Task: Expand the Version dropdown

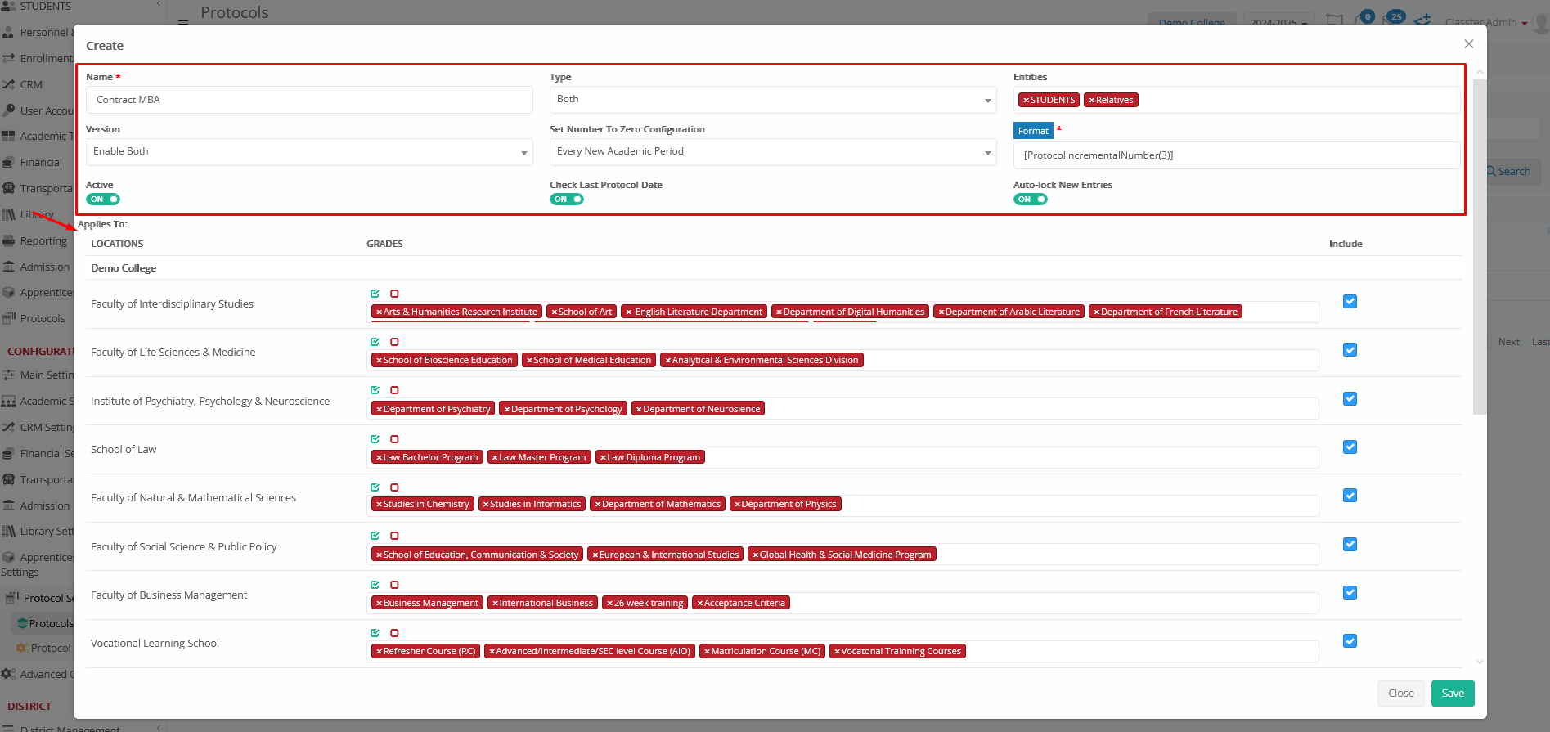Action: [x=308, y=152]
